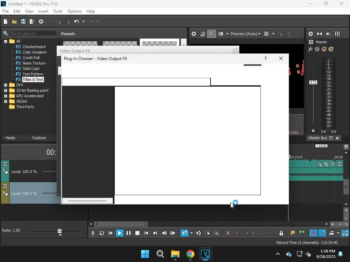
Task: Adjust the Master volume fader handle
Action: (x=313, y=83)
